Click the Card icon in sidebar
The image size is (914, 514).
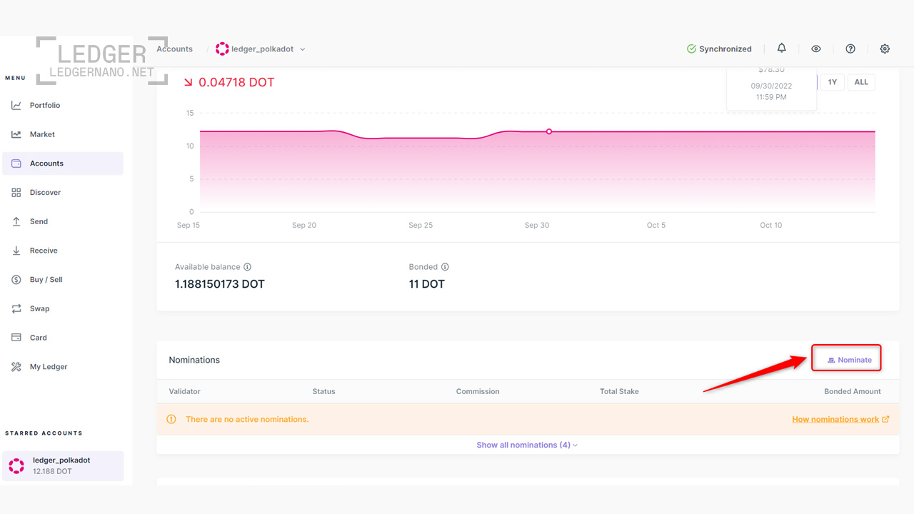tap(16, 338)
